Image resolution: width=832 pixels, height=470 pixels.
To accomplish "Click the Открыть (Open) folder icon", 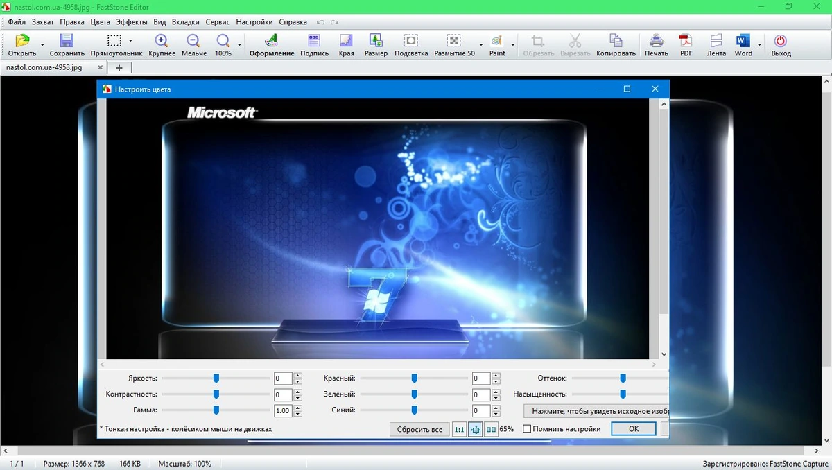I will [x=22, y=41].
